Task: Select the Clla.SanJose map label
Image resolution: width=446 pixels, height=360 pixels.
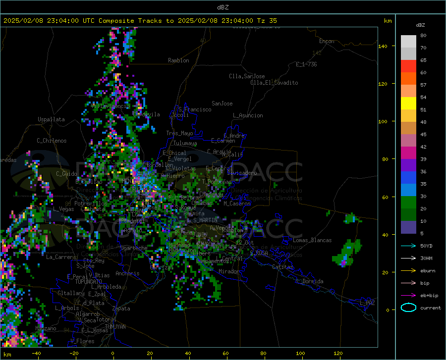Action: 247,76
